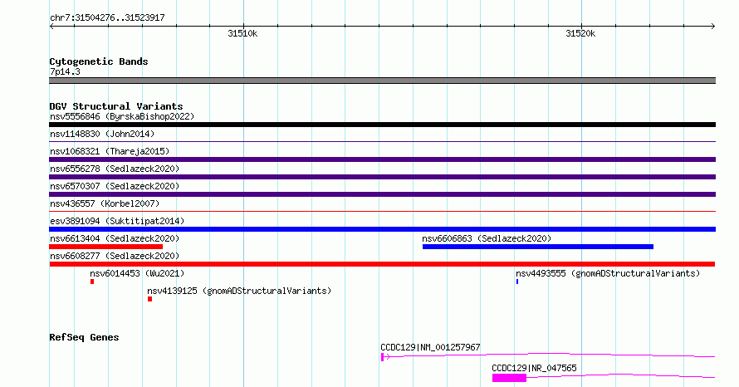
Task: Open variant nsv436557 (Korbel2007) label
Action: [105, 203]
